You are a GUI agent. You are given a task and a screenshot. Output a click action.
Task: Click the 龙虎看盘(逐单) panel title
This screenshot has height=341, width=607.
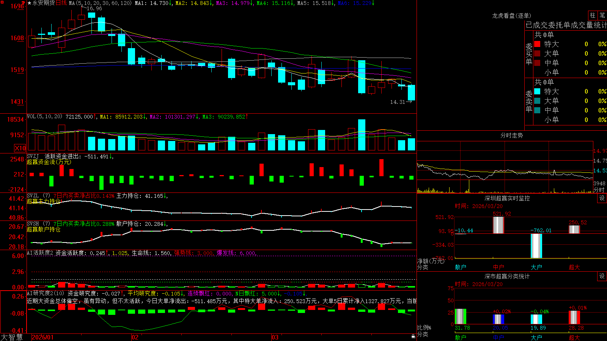[x=511, y=16]
